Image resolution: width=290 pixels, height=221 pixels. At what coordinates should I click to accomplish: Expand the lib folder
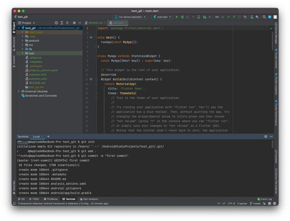[22, 49]
